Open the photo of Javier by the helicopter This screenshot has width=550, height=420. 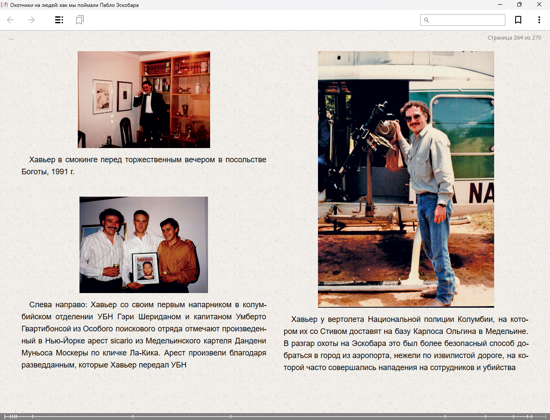pyautogui.click(x=406, y=179)
